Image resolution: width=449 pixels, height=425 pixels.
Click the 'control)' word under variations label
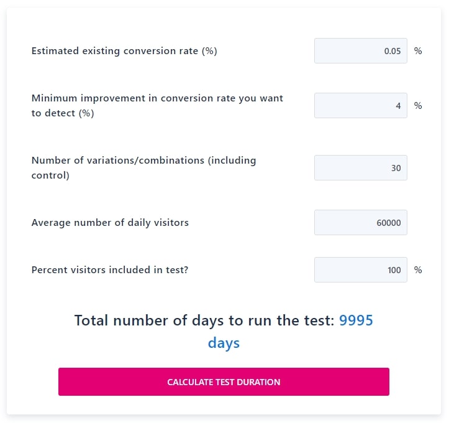pyautogui.click(x=50, y=175)
